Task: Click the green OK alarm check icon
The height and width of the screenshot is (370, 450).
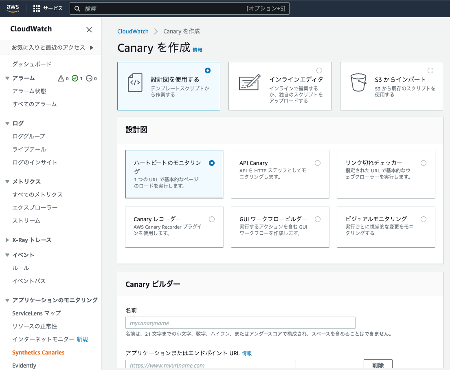Action: click(75, 78)
